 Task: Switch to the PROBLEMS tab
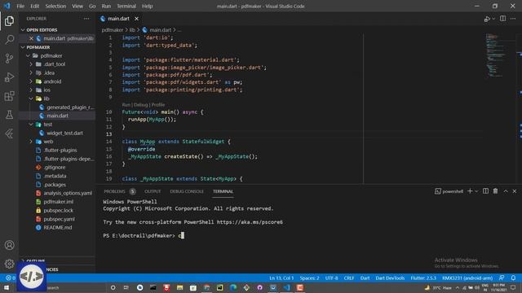coord(114,191)
